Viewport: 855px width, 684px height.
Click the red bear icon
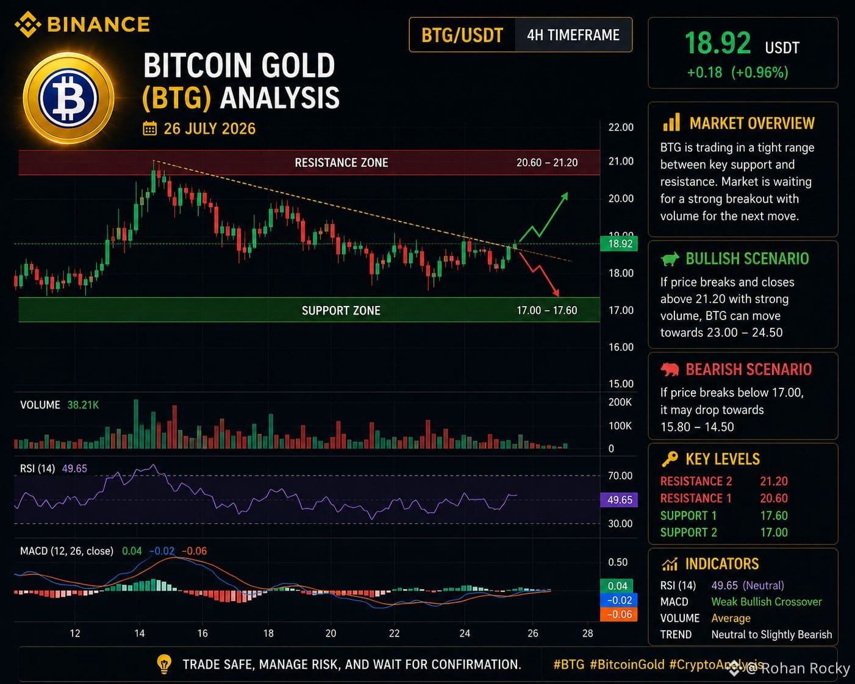click(x=670, y=369)
